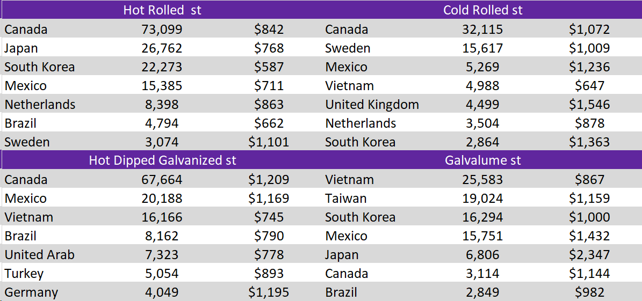This screenshot has height=301, width=642.
Task: Click Vietnam's $647 Cold Rolled price
Action: [589, 86]
